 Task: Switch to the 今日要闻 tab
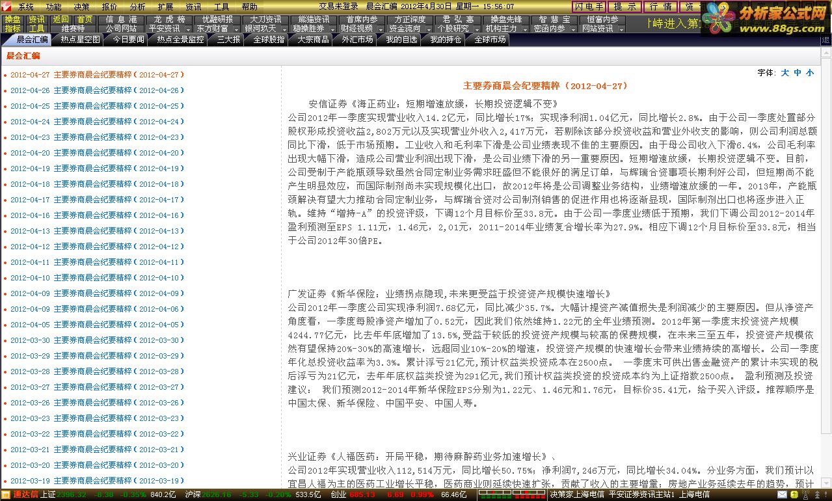[128, 40]
